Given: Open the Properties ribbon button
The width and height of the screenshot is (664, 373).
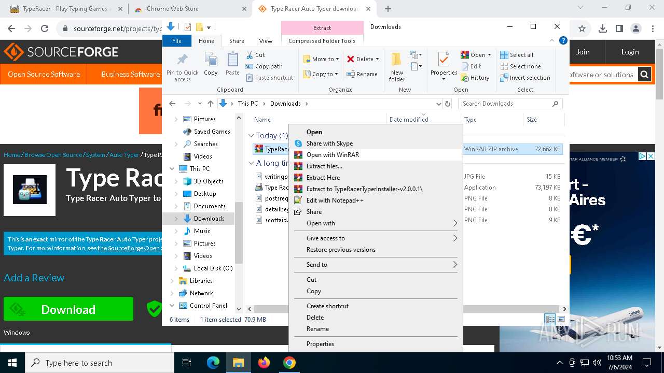Looking at the screenshot, I should tap(444, 67).
